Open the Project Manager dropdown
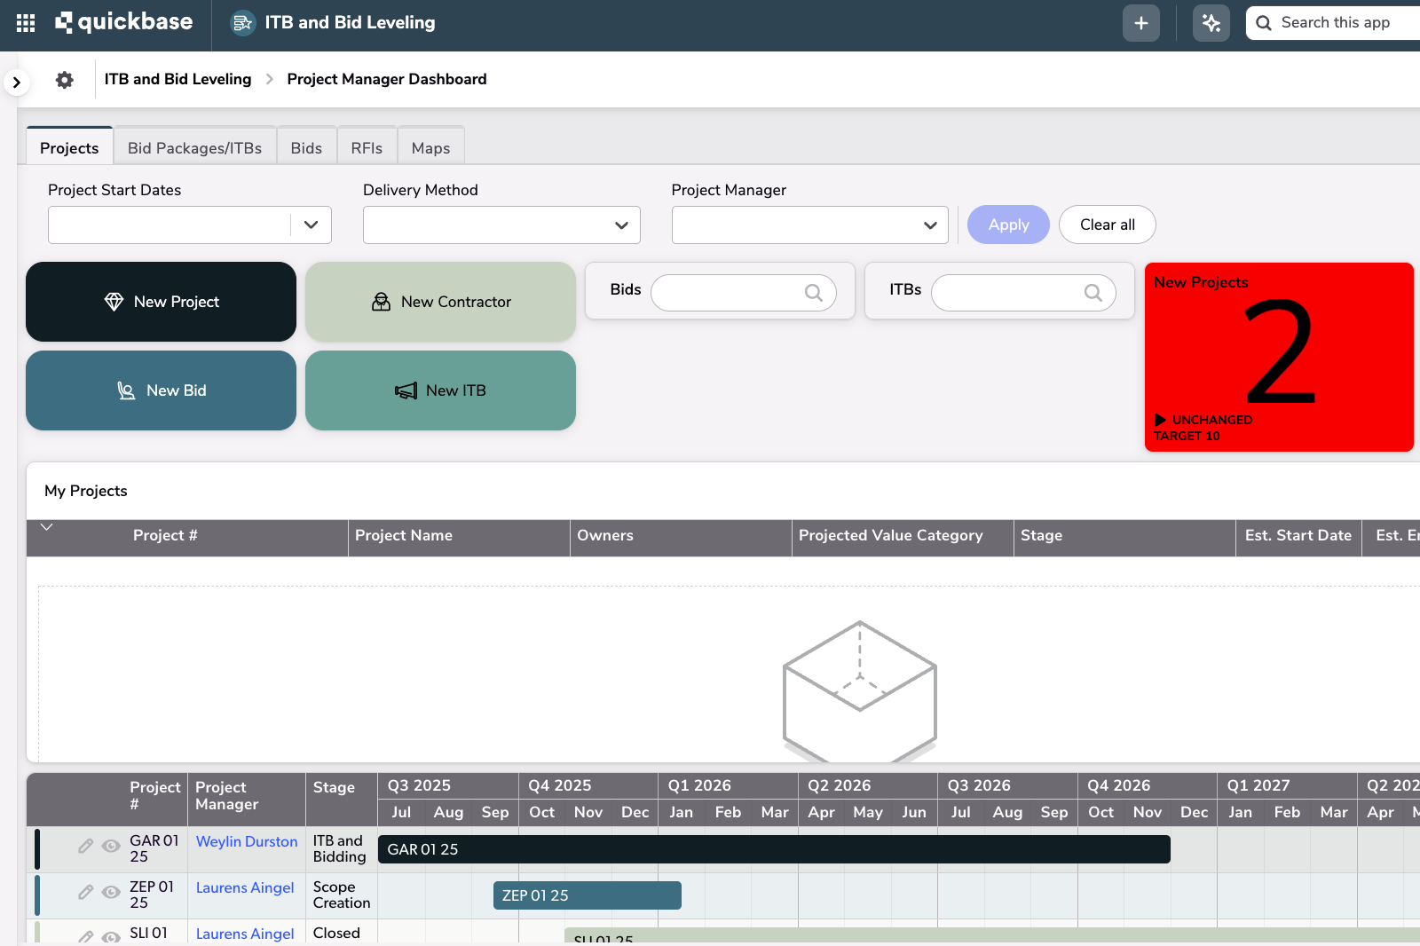The width and height of the screenshot is (1420, 946). (x=928, y=225)
